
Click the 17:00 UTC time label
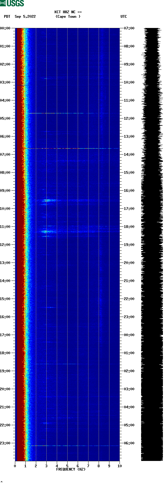[129, 209]
